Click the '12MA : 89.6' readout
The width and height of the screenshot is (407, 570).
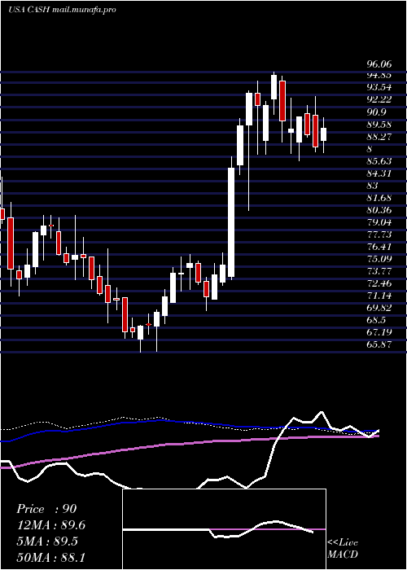50,525
